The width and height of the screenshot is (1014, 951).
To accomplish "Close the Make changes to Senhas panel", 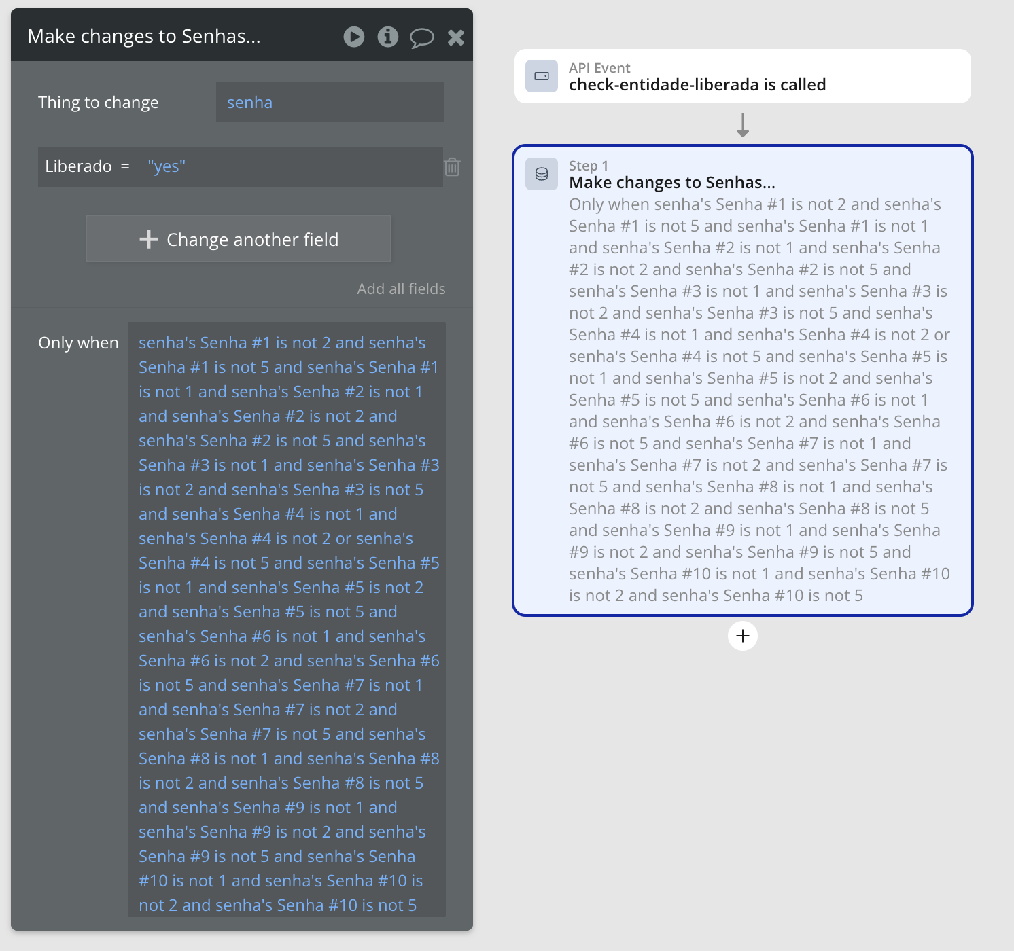I will coord(456,37).
